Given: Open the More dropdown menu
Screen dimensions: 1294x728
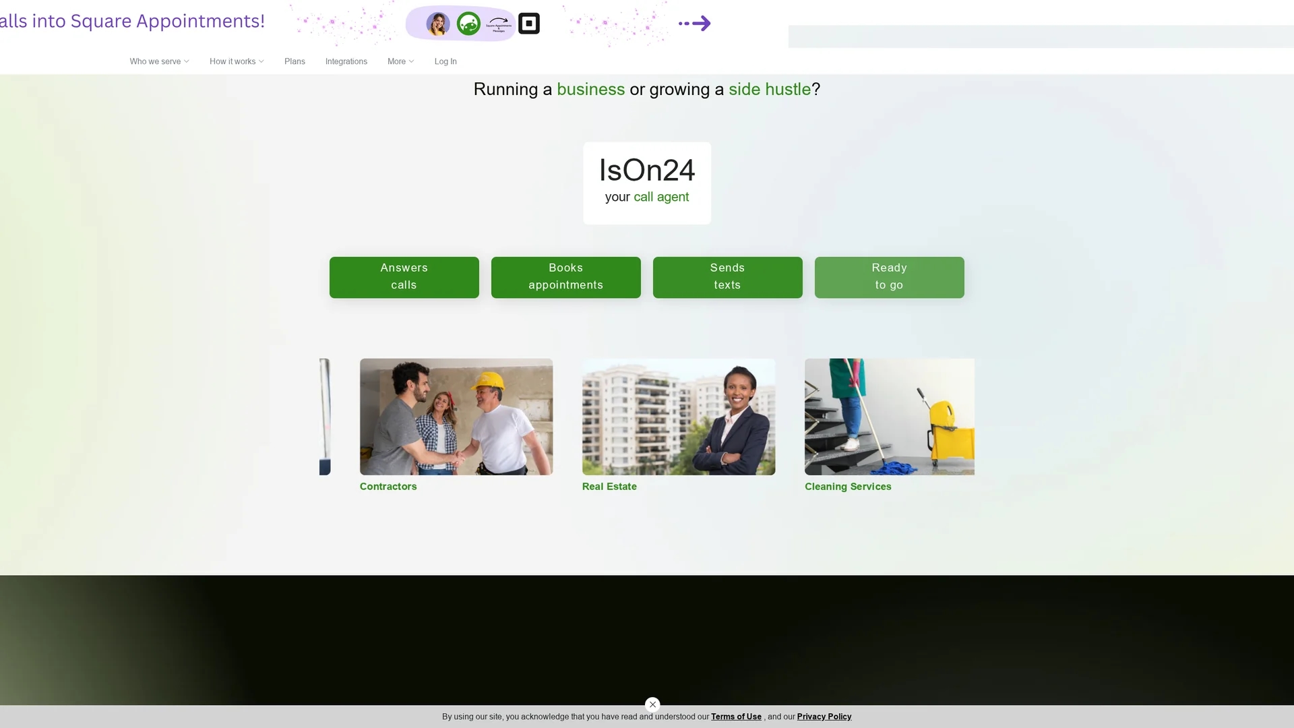Looking at the screenshot, I should point(400,61).
